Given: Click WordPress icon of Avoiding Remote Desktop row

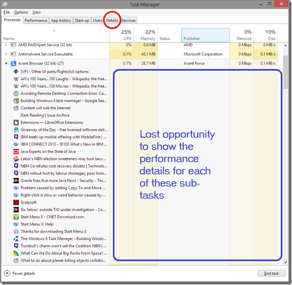Looking at the screenshot, I should [16, 94].
